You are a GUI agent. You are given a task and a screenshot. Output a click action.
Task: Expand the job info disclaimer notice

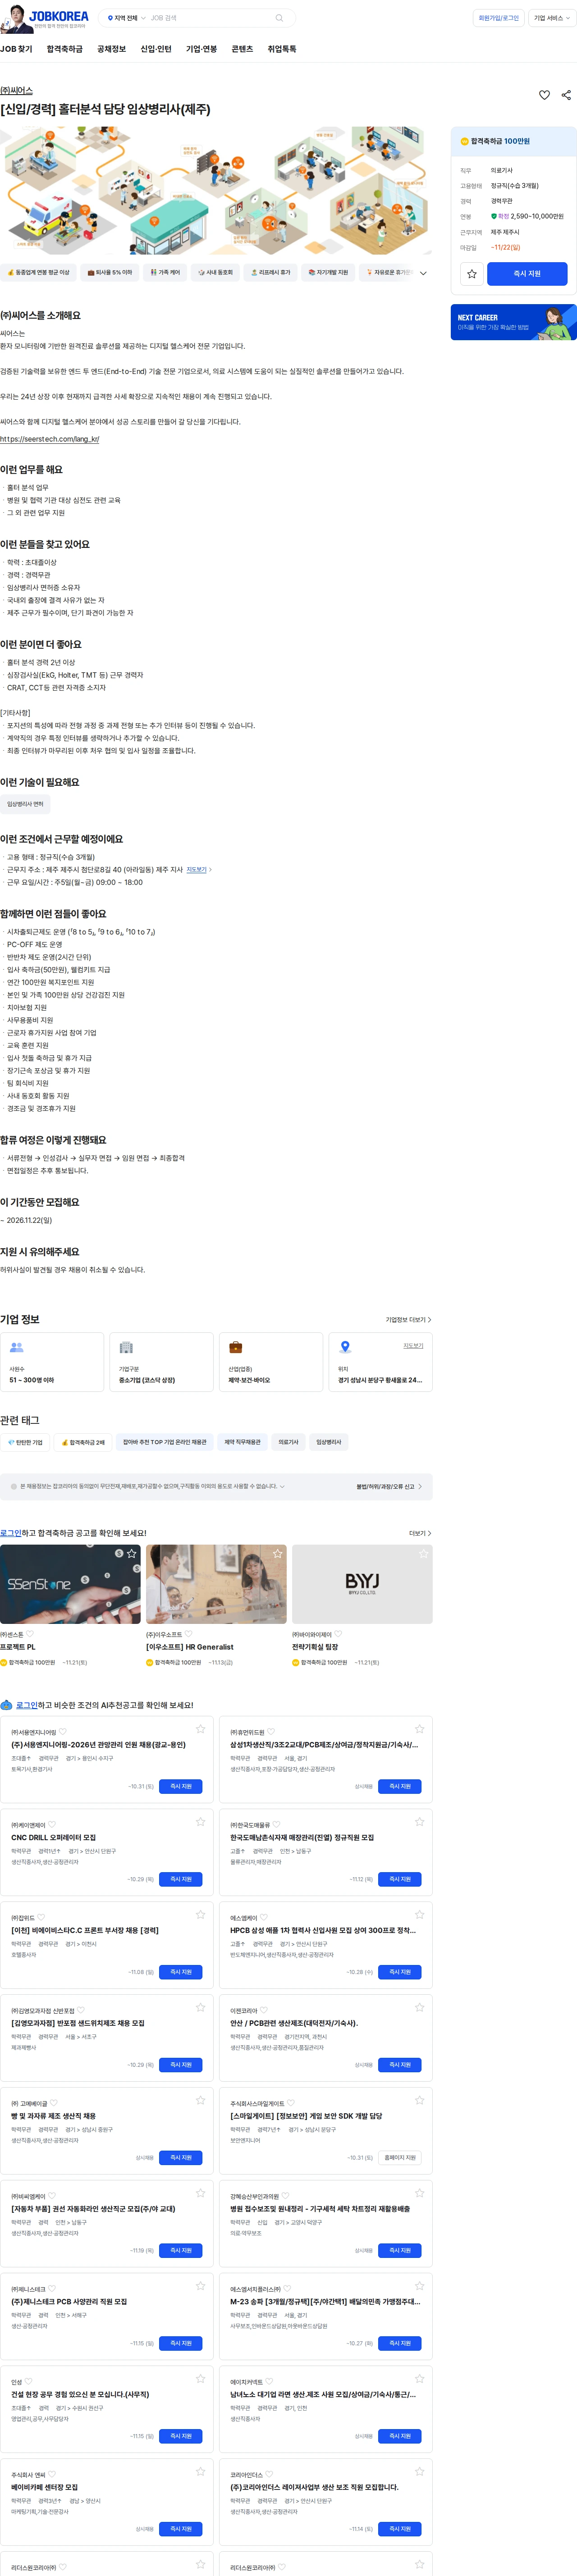(282, 1486)
